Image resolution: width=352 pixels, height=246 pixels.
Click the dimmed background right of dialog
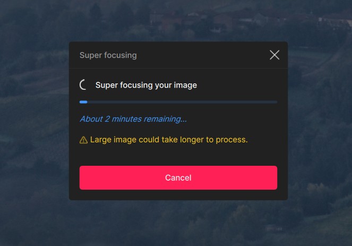[x=320, y=122]
